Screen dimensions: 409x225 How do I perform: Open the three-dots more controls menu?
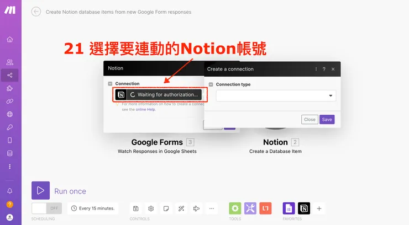click(x=212, y=208)
